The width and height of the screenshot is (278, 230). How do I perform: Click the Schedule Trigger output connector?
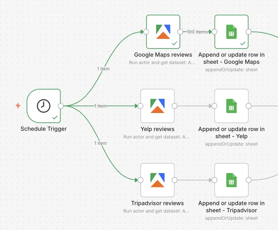(61, 106)
